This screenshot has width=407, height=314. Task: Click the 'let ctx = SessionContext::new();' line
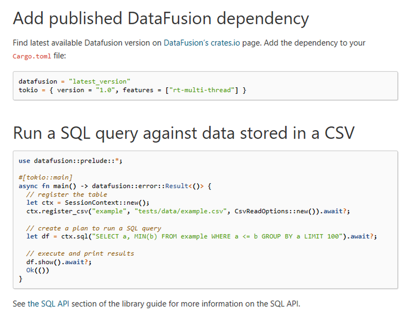coord(88,203)
